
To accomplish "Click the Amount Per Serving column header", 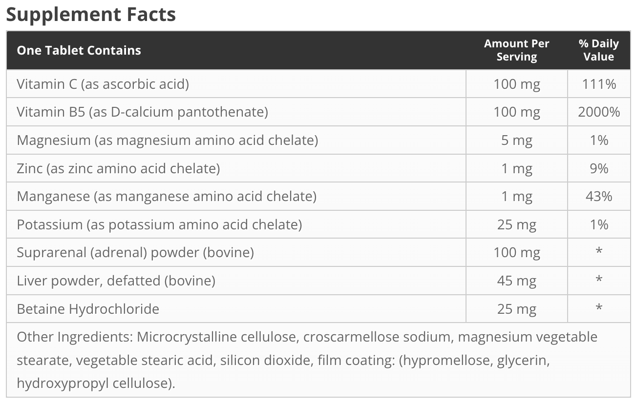I will [516, 50].
